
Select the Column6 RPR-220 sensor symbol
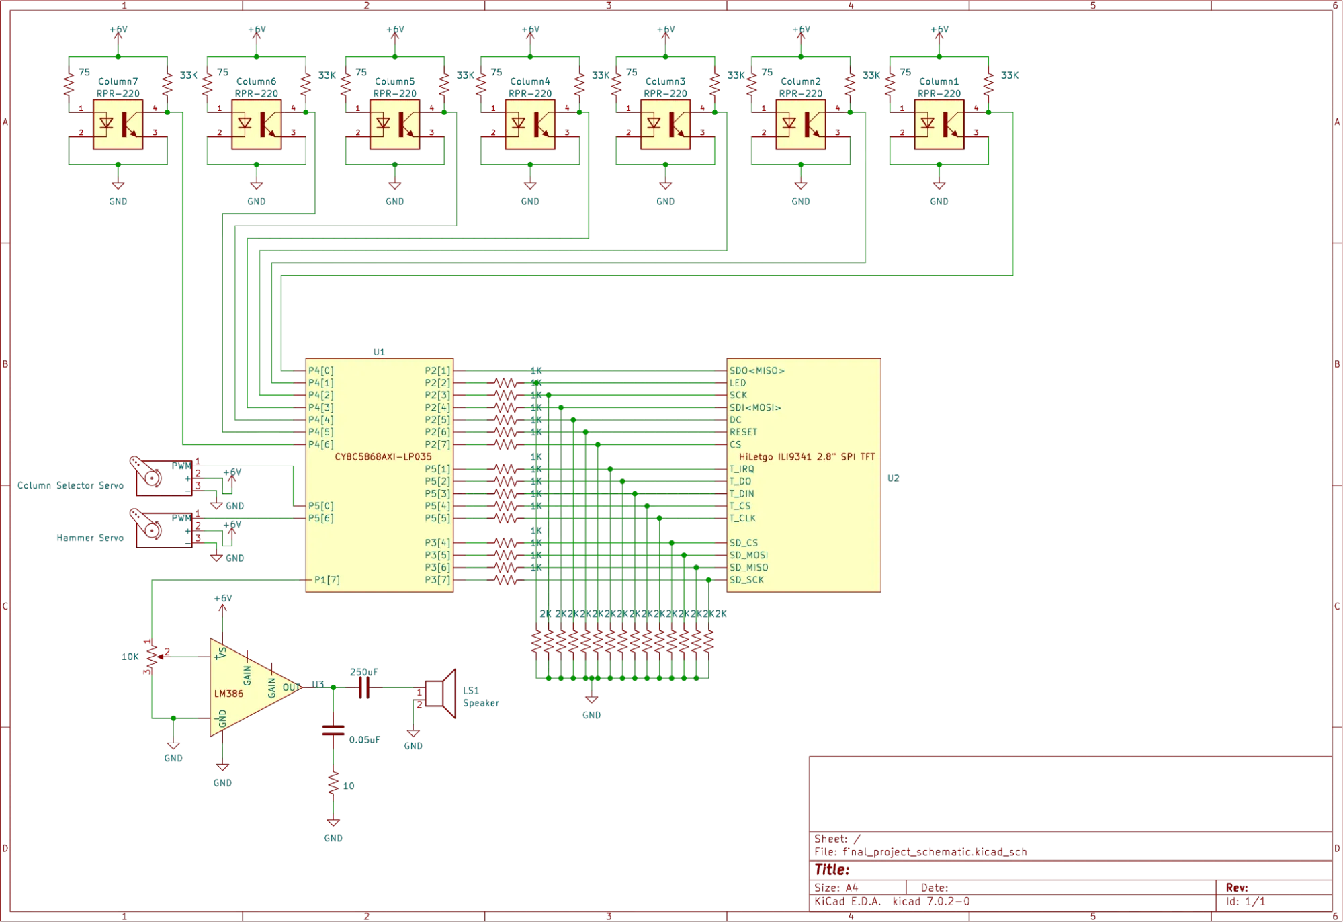pos(257,124)
